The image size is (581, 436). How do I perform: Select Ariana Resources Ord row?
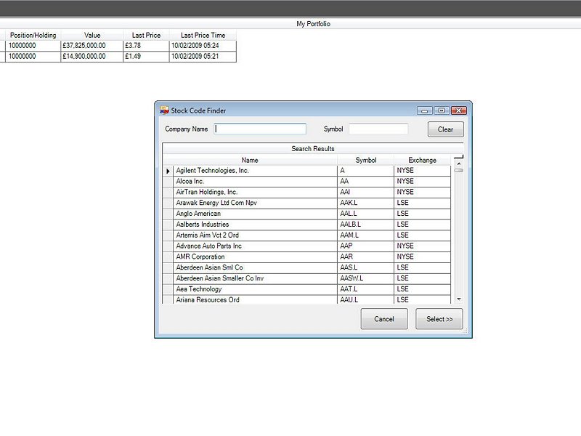tap(306, 299)
